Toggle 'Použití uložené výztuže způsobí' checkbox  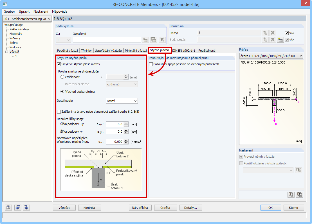(241, 163)
